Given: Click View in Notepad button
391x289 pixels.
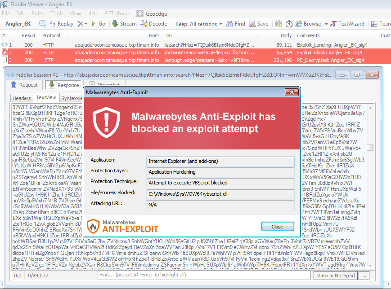Looking at the screenshot, I should point(335,275).
